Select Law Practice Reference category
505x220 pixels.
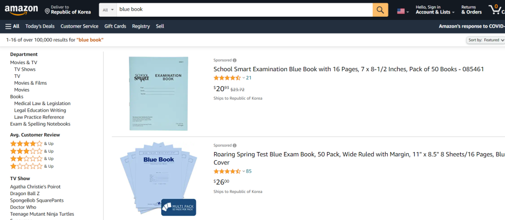pyautogui.click(x=39, y=117)
